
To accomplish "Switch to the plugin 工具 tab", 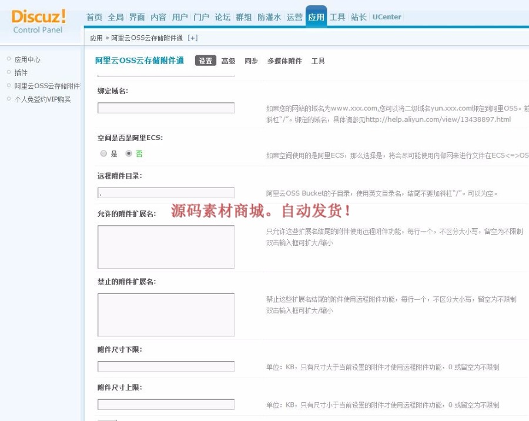I will [318, 61].
